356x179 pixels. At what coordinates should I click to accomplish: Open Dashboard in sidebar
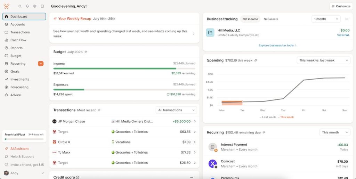click(x=24, y=17)
